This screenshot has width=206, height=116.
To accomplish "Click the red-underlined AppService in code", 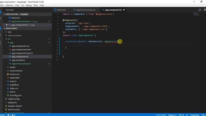I will click(111, 42).
